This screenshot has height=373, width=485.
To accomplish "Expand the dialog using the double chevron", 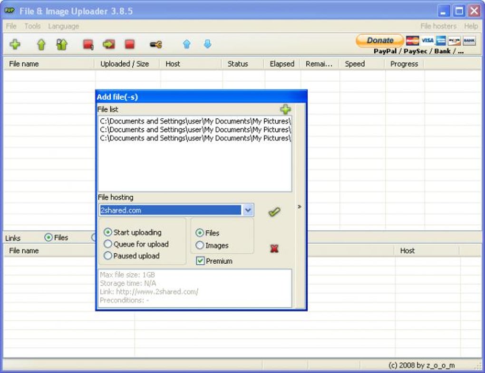I will pyautogui.click(x=300, y=206).
